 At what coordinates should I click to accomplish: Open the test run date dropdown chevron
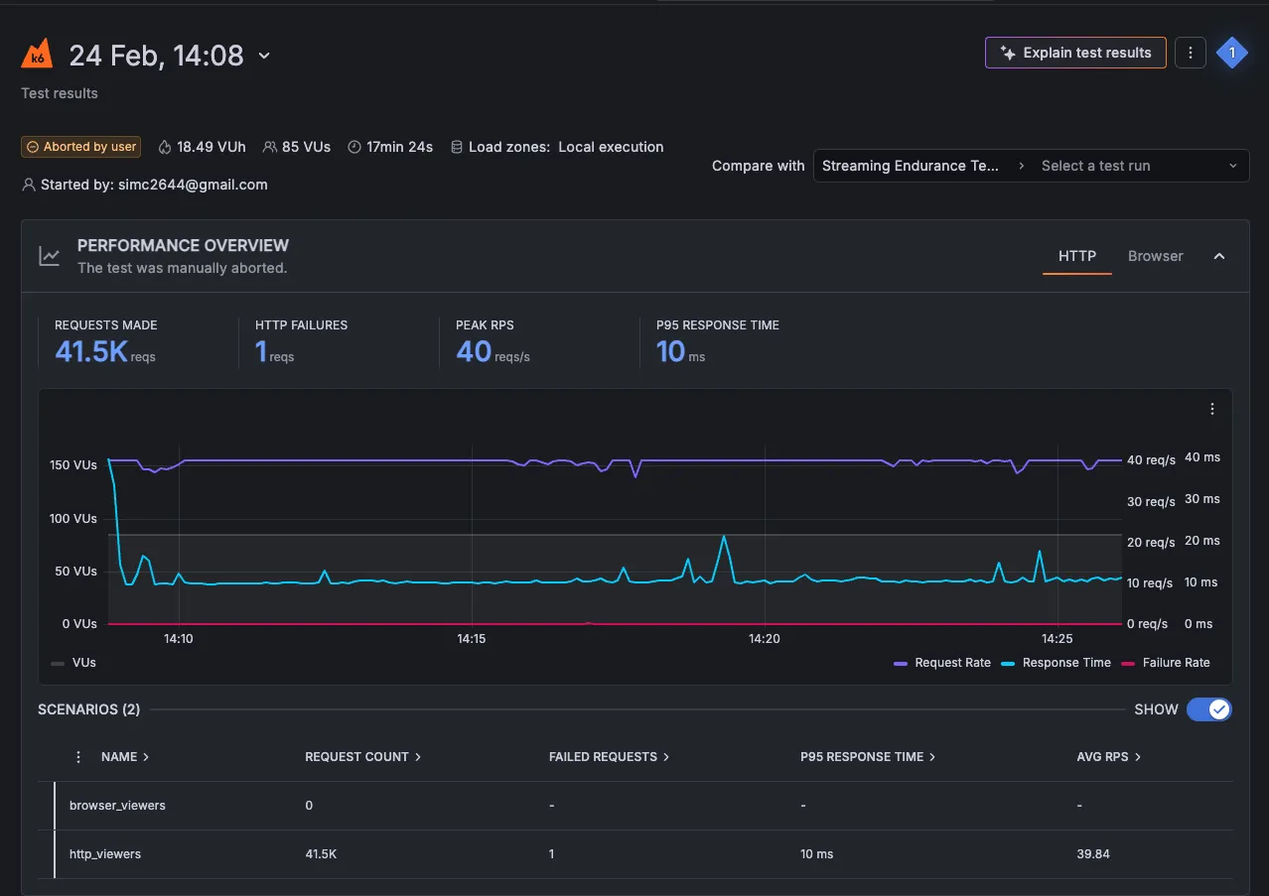coord(264,56)
